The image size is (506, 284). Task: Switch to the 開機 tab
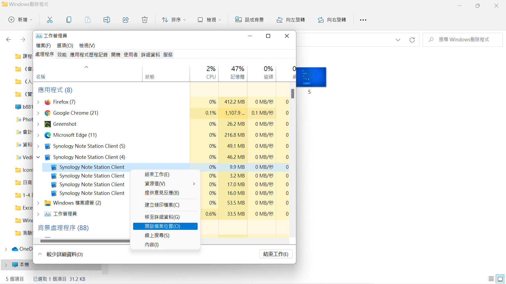[116, 55]
